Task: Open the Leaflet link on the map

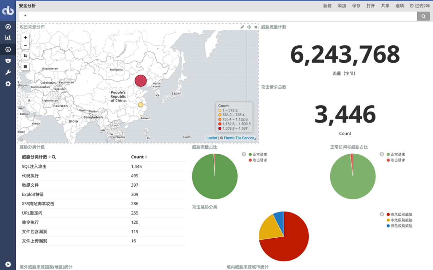Action: click(x=212, y=138)
